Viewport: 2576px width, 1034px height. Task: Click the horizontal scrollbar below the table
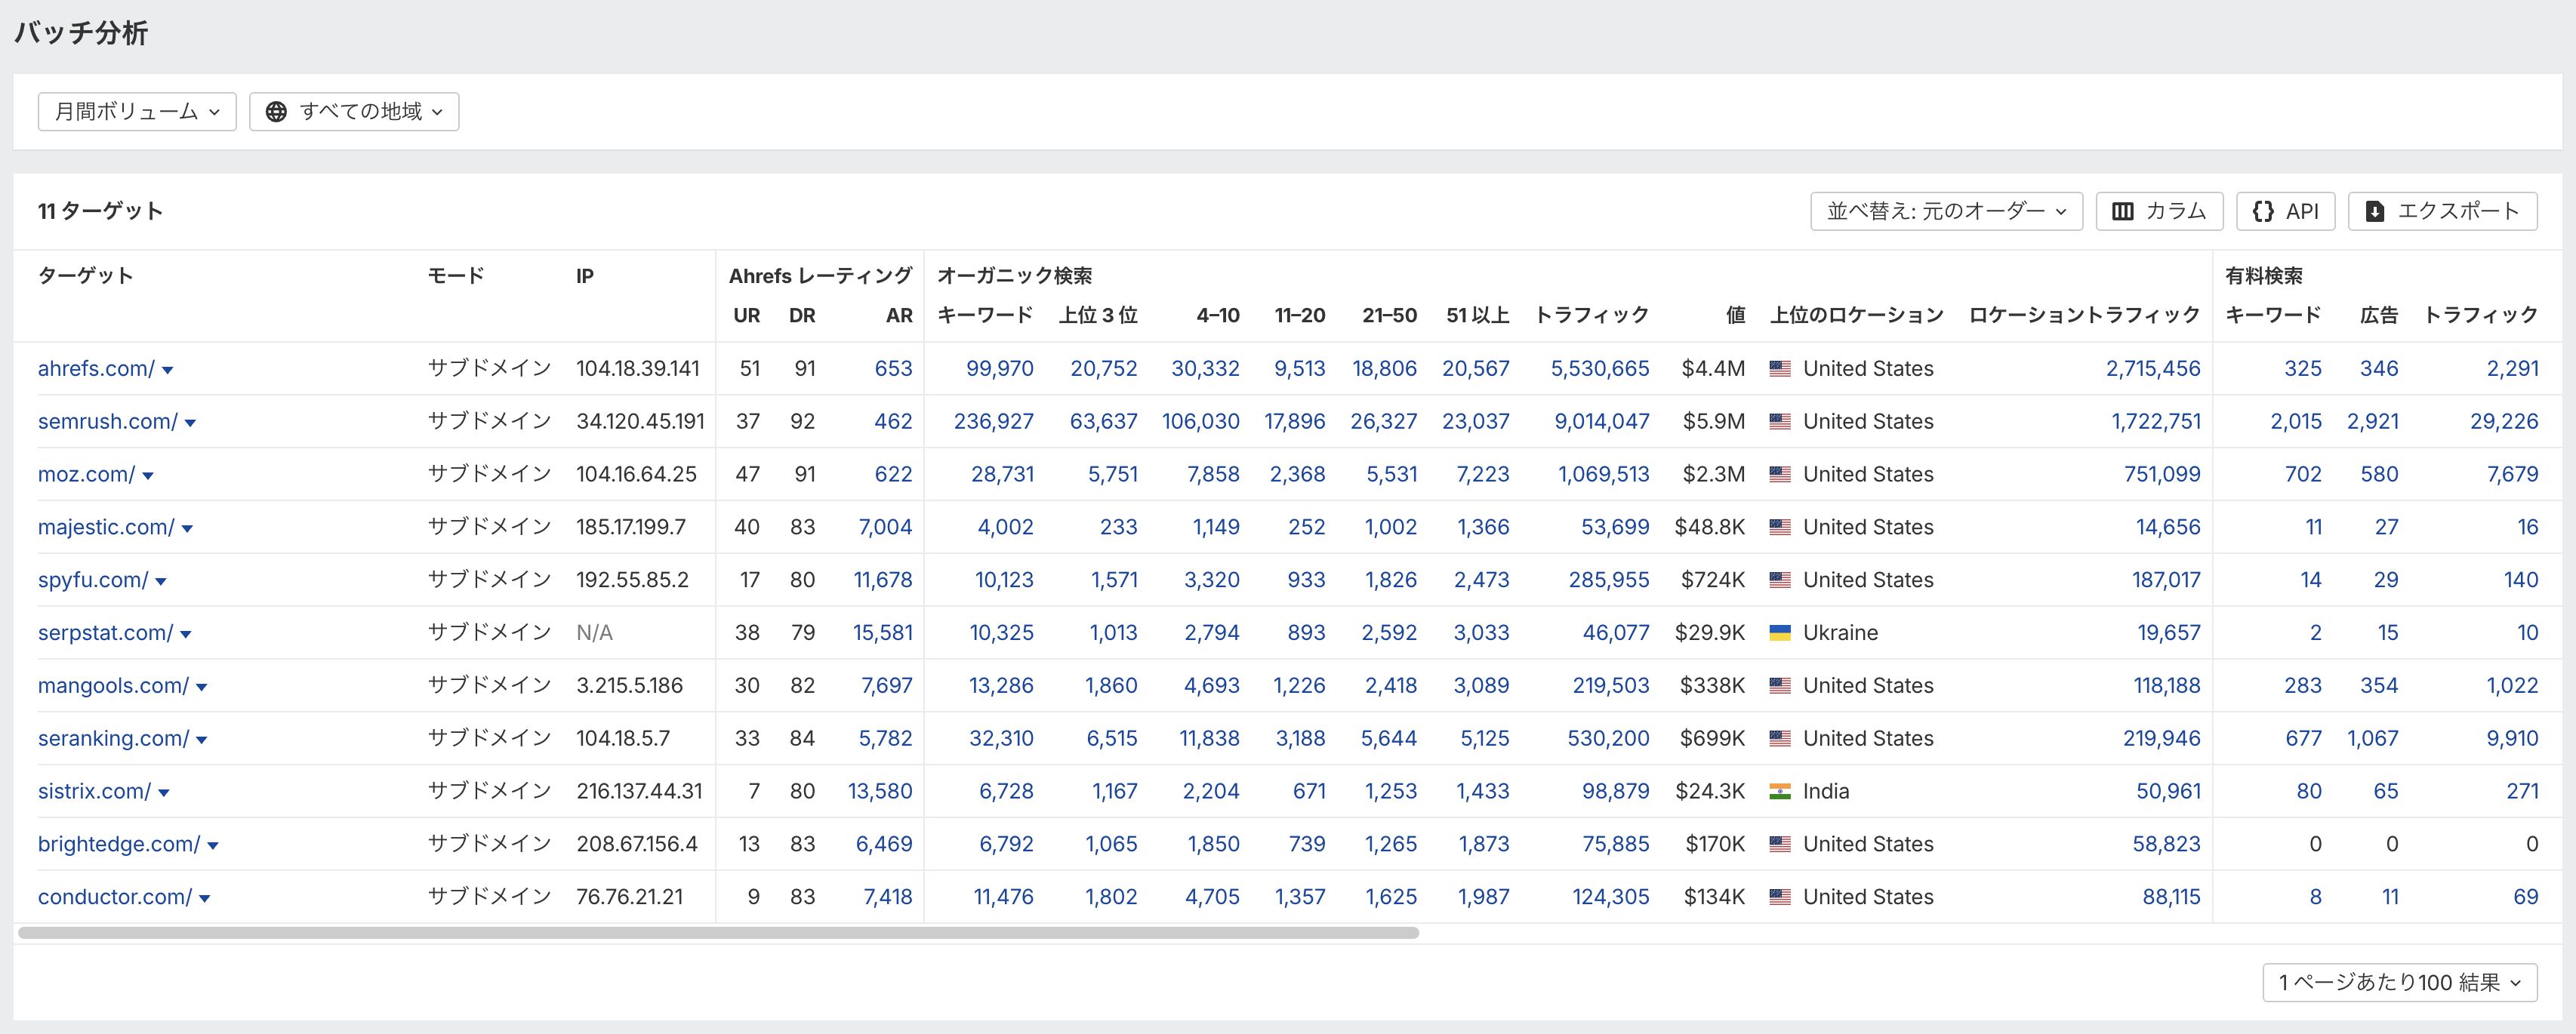click(x=718, y=933)
